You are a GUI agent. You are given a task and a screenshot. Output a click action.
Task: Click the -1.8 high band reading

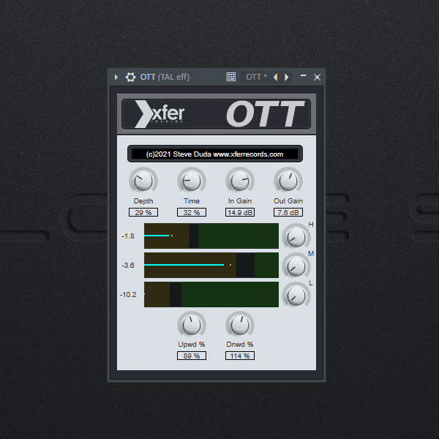click(x=128, y=236)
